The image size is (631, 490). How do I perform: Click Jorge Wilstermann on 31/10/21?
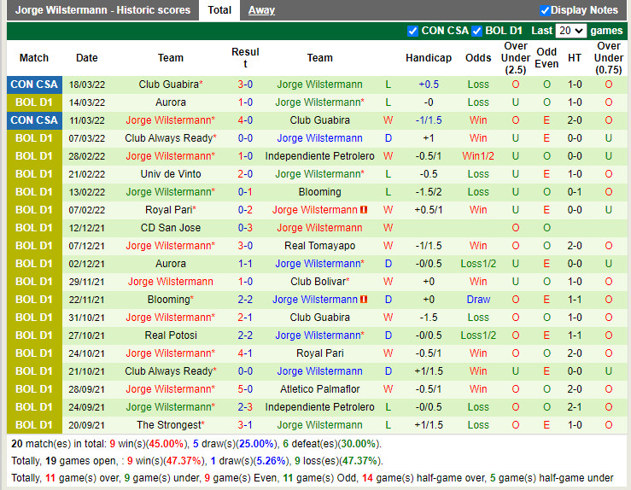pos(170,318)
